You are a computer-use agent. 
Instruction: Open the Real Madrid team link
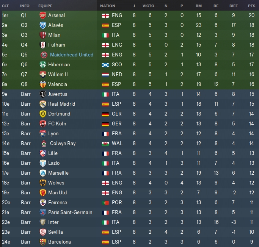pos(61,104)
